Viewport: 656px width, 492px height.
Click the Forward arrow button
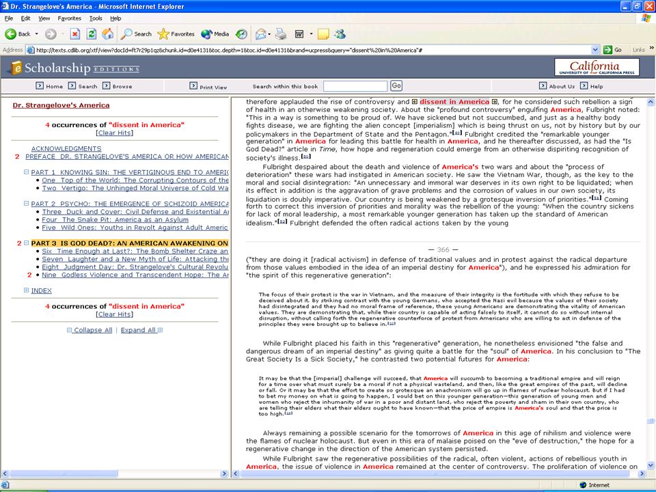51,34
